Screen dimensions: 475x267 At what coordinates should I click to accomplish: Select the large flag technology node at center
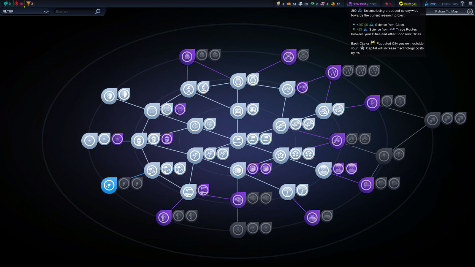click(x=238, y=141)
